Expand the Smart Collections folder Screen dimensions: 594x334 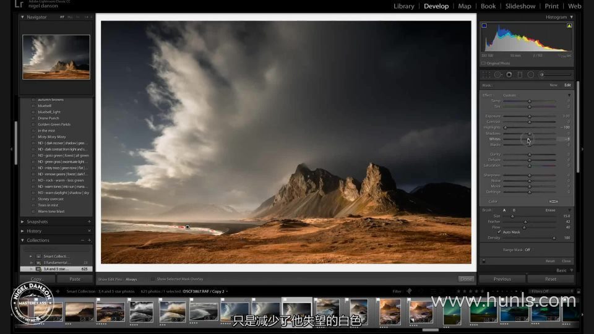pos(31,256)
